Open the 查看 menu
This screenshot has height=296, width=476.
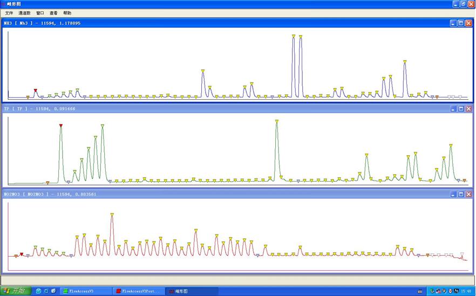click(53, 13)
